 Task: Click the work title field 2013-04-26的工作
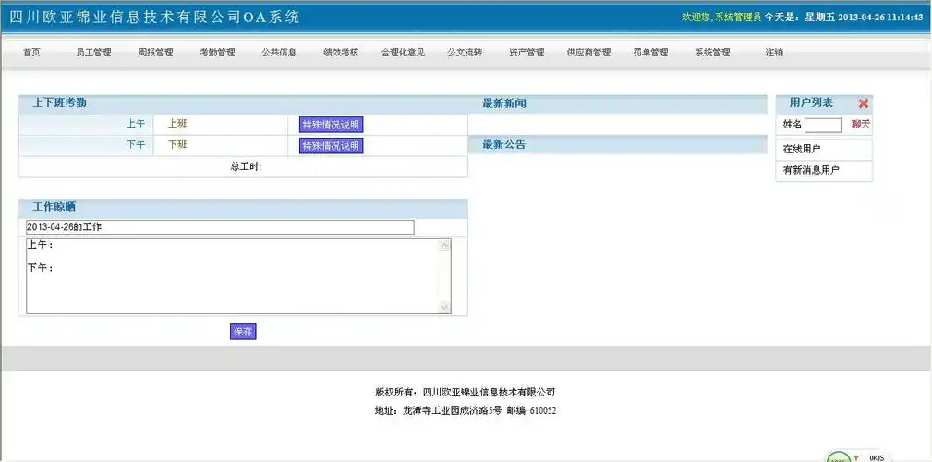220,227
